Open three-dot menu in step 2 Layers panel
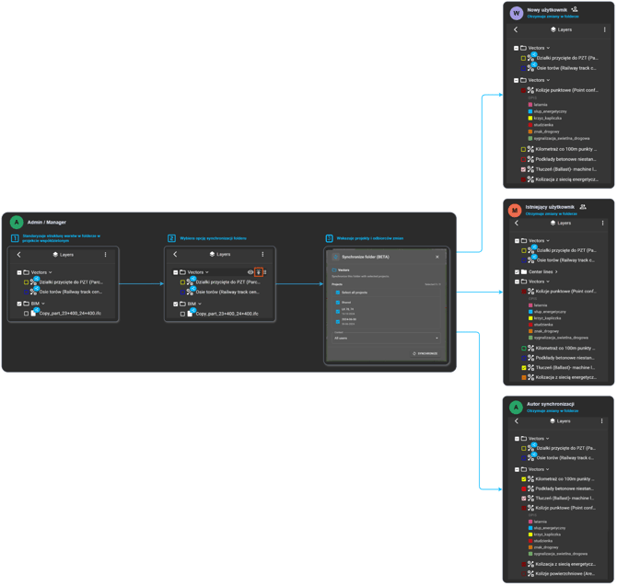 click(x=262, y=254)
